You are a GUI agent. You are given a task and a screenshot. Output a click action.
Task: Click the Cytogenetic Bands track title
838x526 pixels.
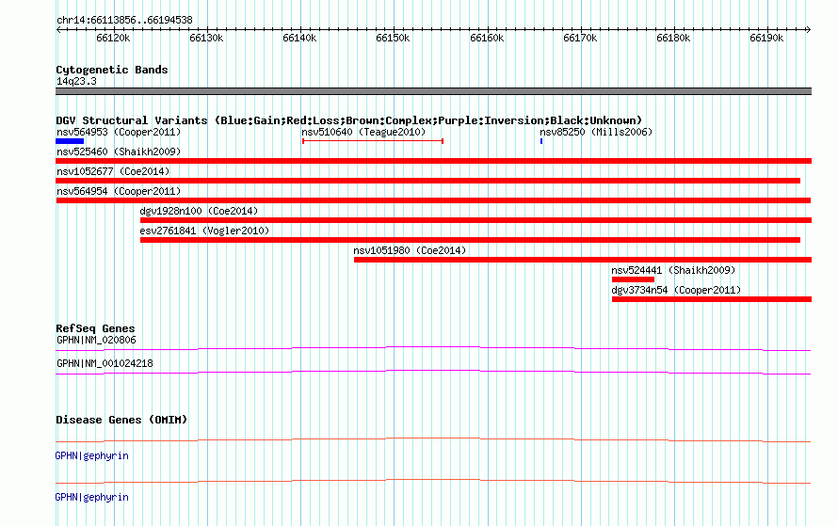tap(112, 70)
